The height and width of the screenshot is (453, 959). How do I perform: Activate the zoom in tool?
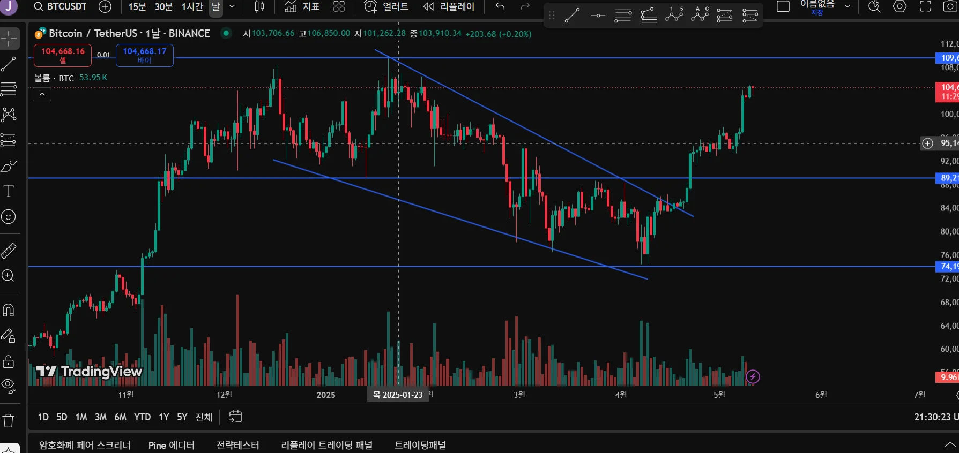[x=9, y=276]
